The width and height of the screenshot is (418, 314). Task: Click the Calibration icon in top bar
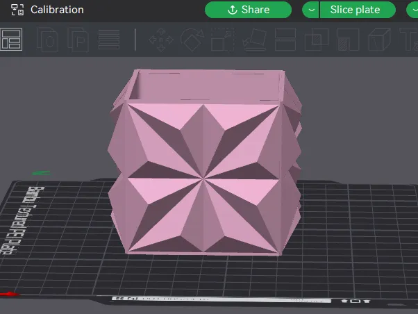pos(17,10)
